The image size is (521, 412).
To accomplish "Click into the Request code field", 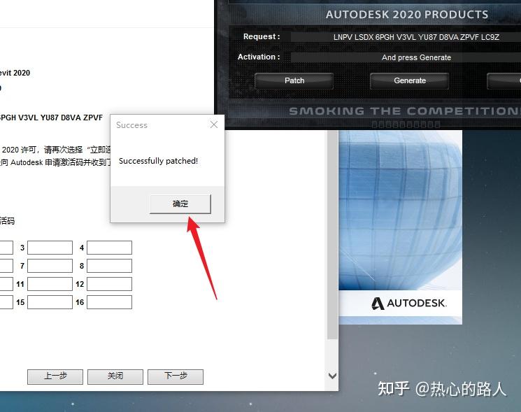I will pyautogui.click(x=406, y=37).
